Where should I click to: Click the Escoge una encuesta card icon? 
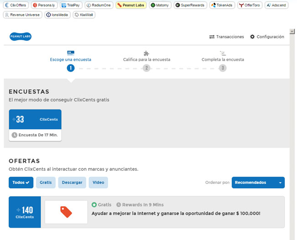71,53
